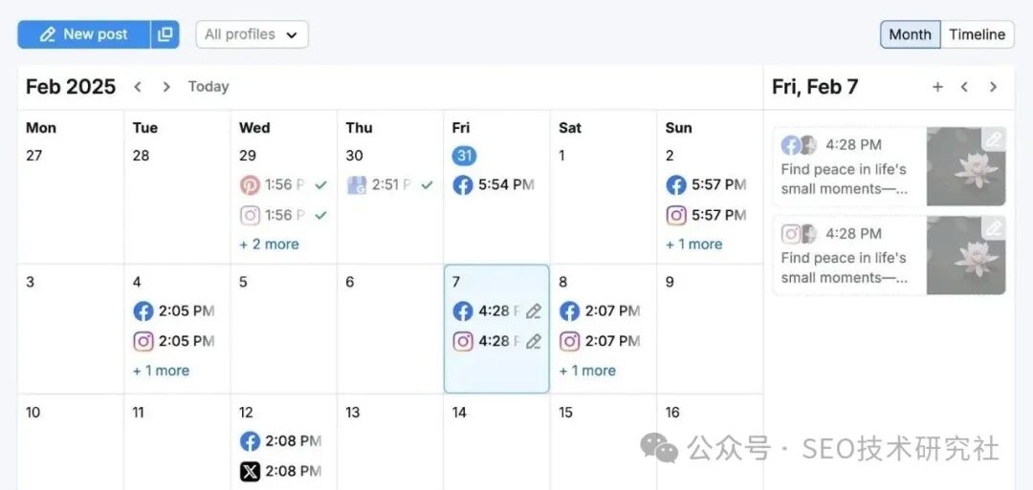This screenshot has width=1033, height=490.
Task: Open the All profiles dropdown
Action: pos(252,34)
